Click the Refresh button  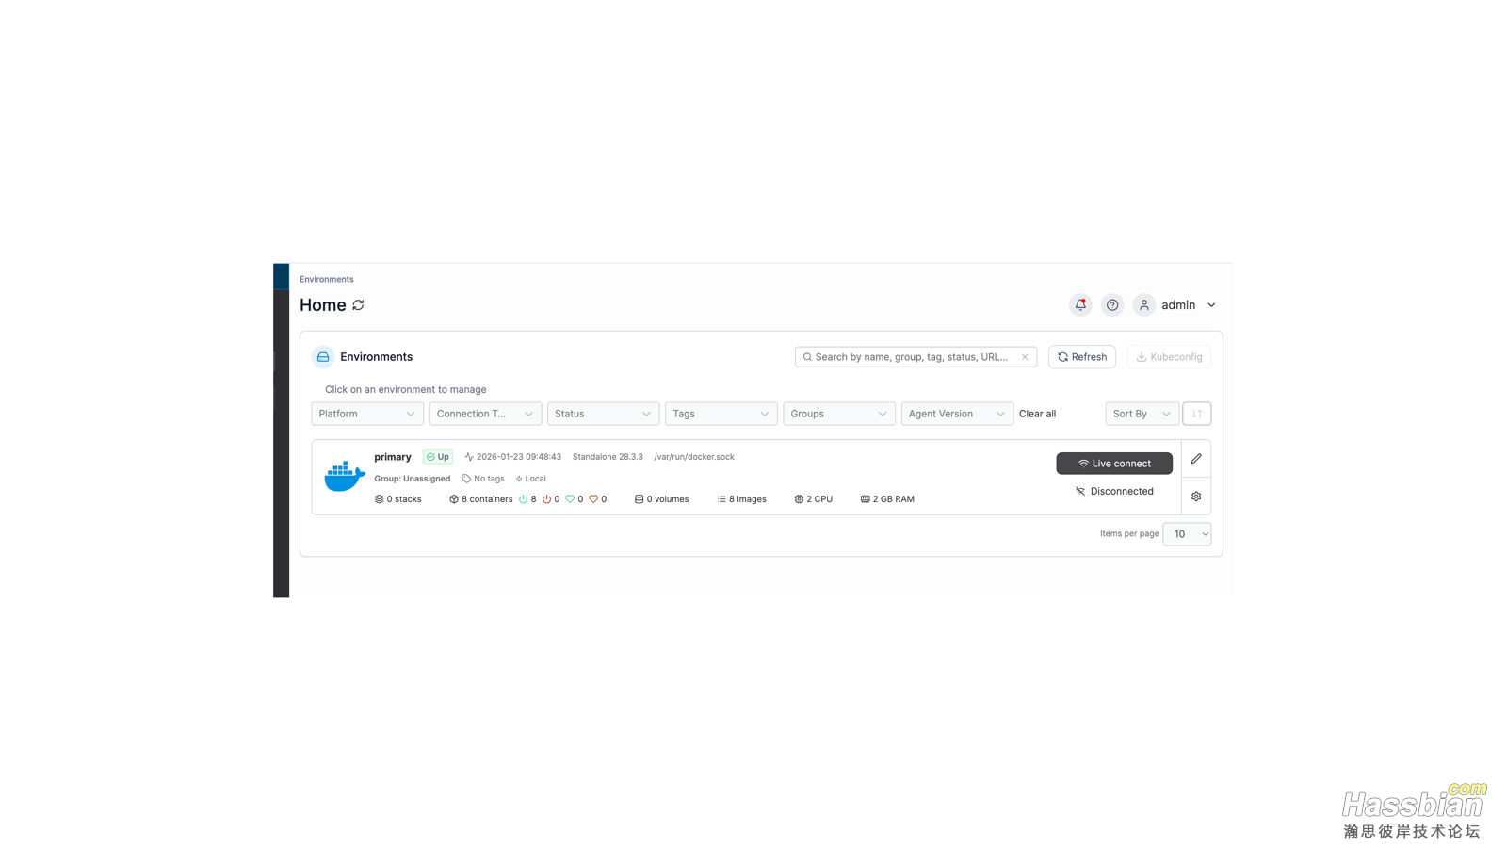coord(1081,357)
